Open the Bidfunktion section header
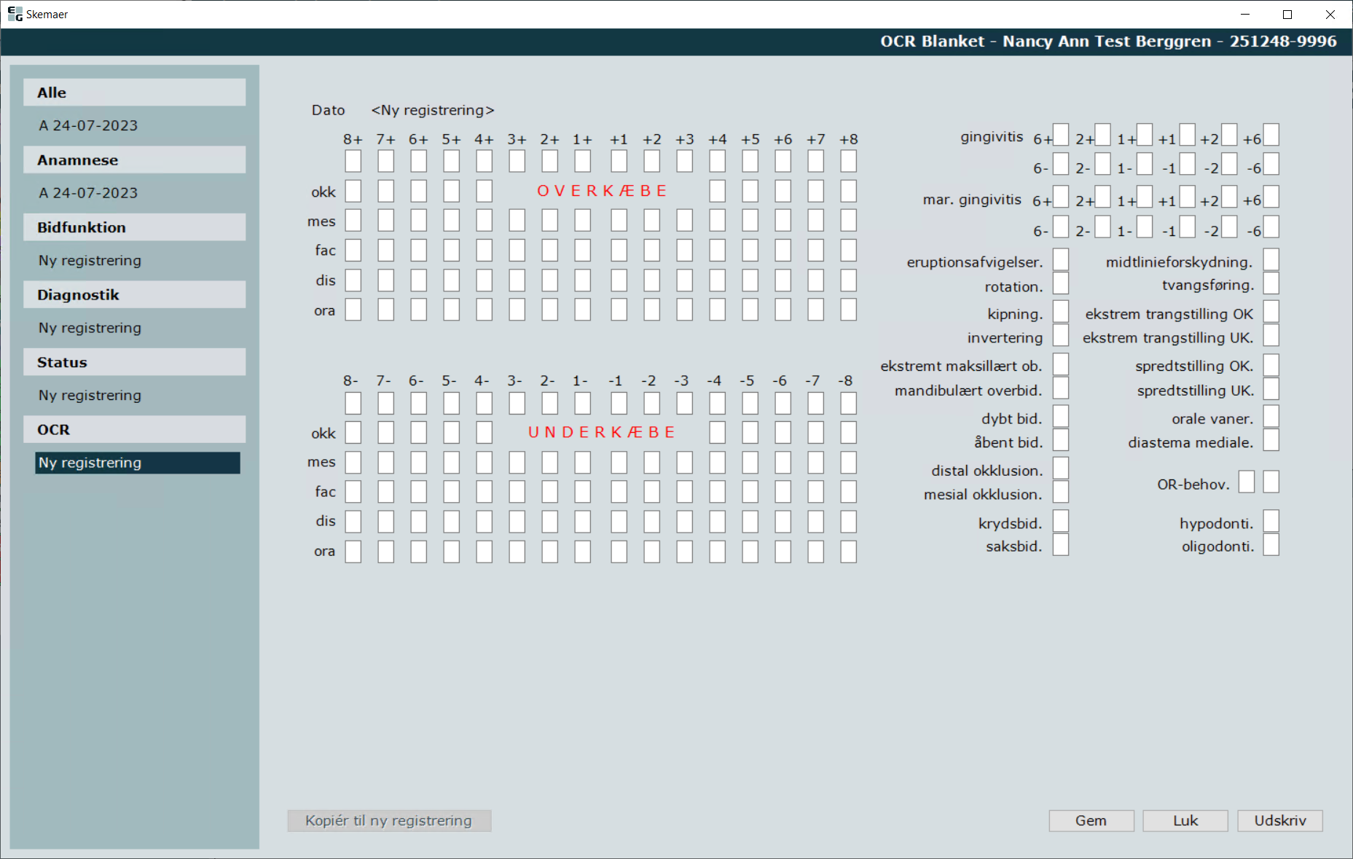Viewport: 1353px width, 859px height. click(x=134, y=227)
